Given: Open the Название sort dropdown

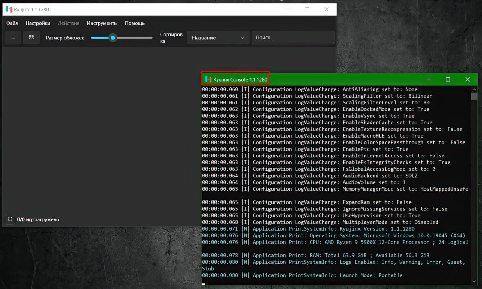Looking at the screenshot, I should coord(218,38).
